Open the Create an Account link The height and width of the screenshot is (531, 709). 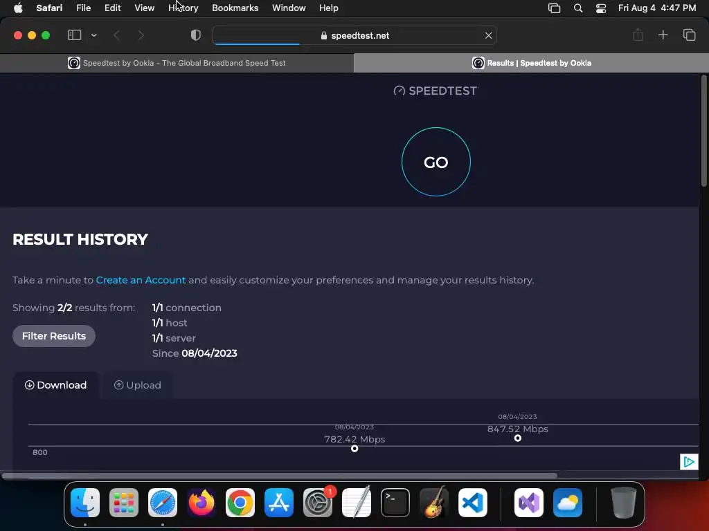pyautogui.click(x=141, y=280)
